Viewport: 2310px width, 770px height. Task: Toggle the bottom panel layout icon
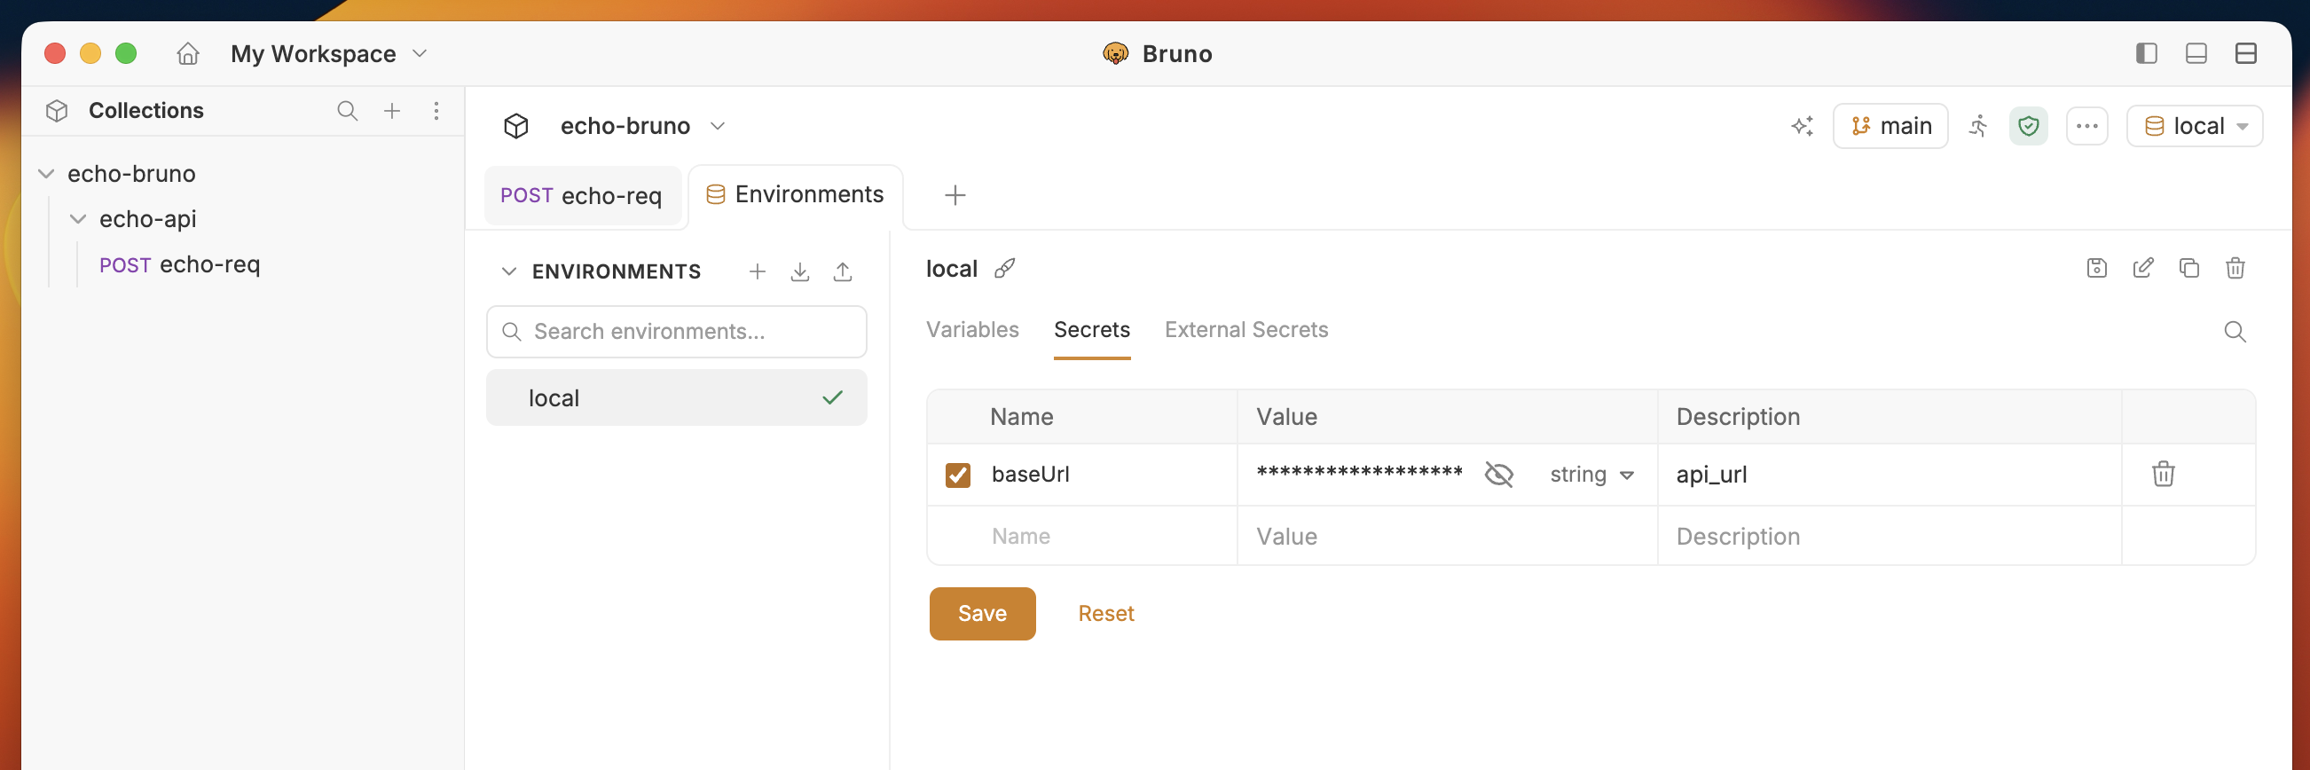pos(2196,54)
